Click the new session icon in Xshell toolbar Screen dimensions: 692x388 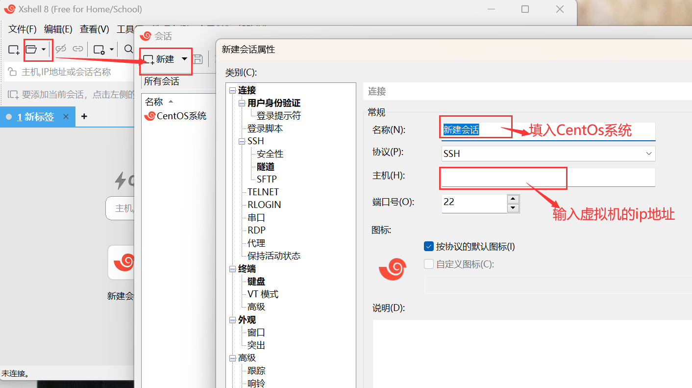pos(14,49)
